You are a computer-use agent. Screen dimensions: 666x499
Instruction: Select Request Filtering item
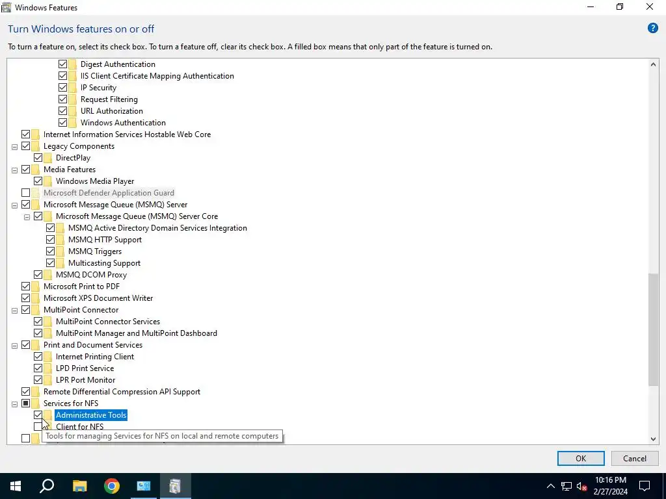tap(109, 99)
